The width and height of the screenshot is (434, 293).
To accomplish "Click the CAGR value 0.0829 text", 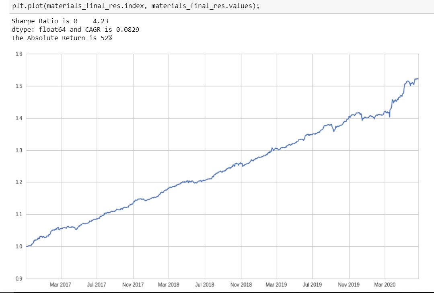I will 127,29.
